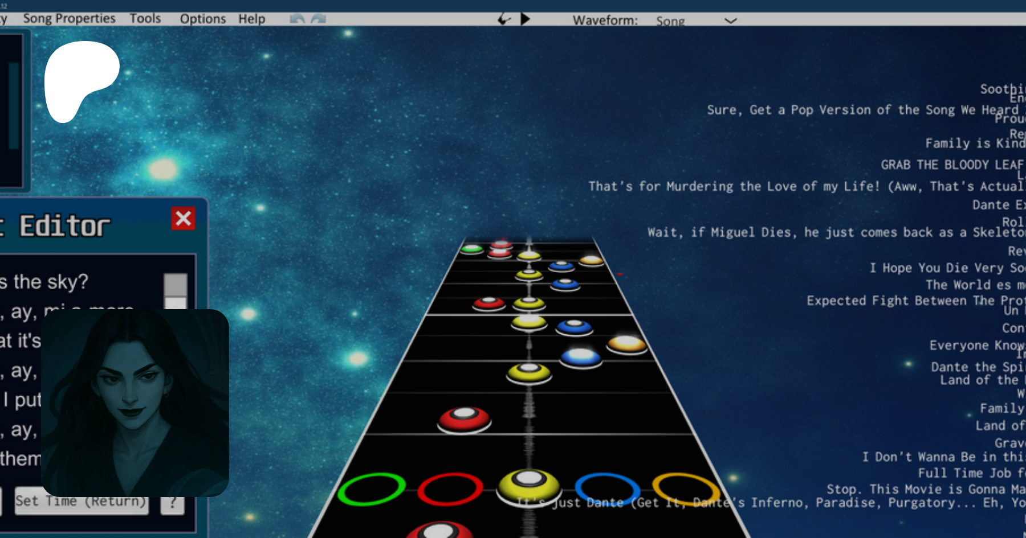Click the green fret ring
Screen dimensions: 1026x538
tap(371, 489)
